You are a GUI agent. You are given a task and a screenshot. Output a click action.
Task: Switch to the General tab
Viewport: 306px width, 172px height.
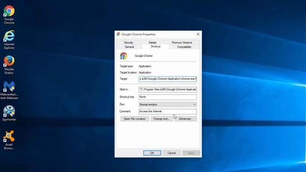pyautogui.click(x=129, y=47)
